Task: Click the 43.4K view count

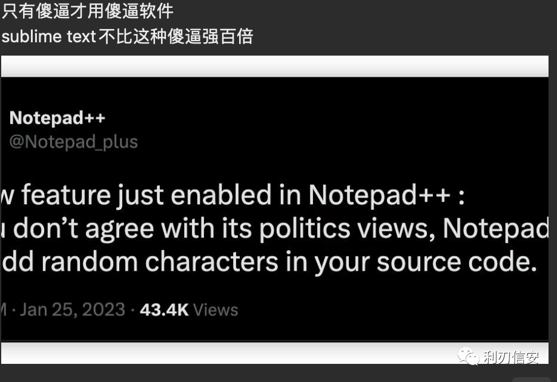Action: pos(164,310)
